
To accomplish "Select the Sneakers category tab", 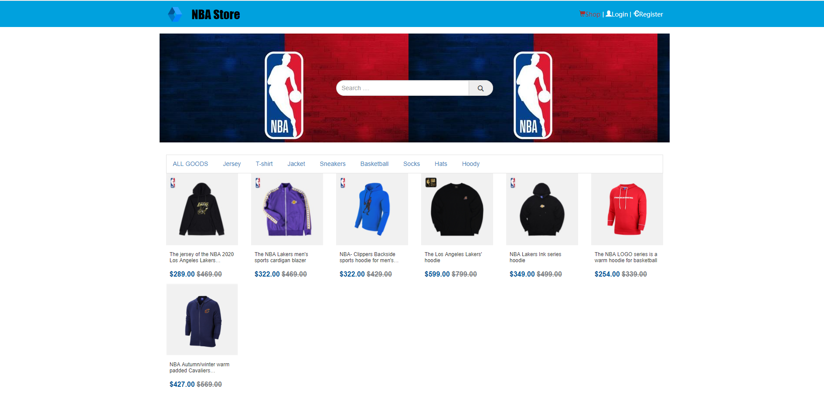I will [x=333, y=164].
